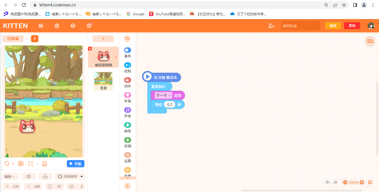This screenshot has height=192, width=379.
Task: Expand more block categories arrow
Action: pyautogui.click(x=127, y=178)
